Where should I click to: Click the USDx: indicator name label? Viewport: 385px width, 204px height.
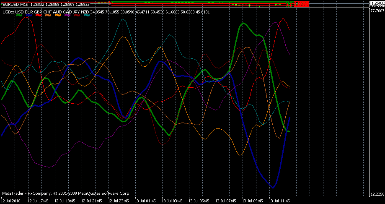click(8, 12)
